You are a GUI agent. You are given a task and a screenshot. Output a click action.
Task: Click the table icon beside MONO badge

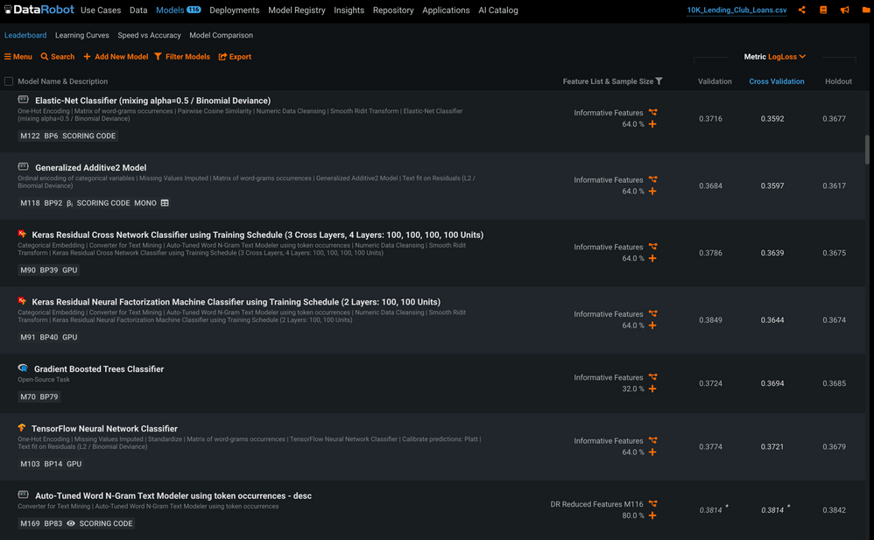coord(165,203)
